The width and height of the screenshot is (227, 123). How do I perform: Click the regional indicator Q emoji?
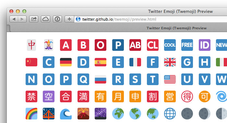pyautogui.click(x=83, y=79)
